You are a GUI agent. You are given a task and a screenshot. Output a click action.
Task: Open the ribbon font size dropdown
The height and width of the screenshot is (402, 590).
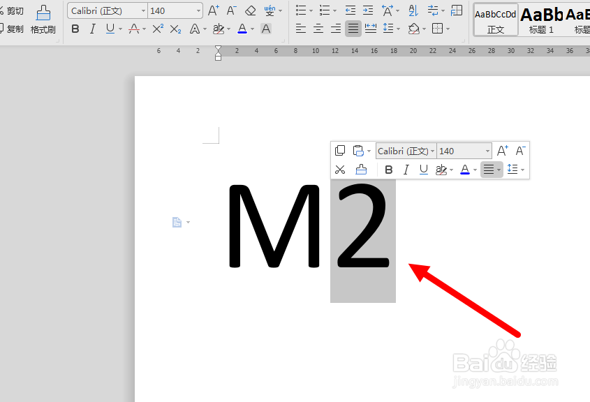tap(198, 11)
